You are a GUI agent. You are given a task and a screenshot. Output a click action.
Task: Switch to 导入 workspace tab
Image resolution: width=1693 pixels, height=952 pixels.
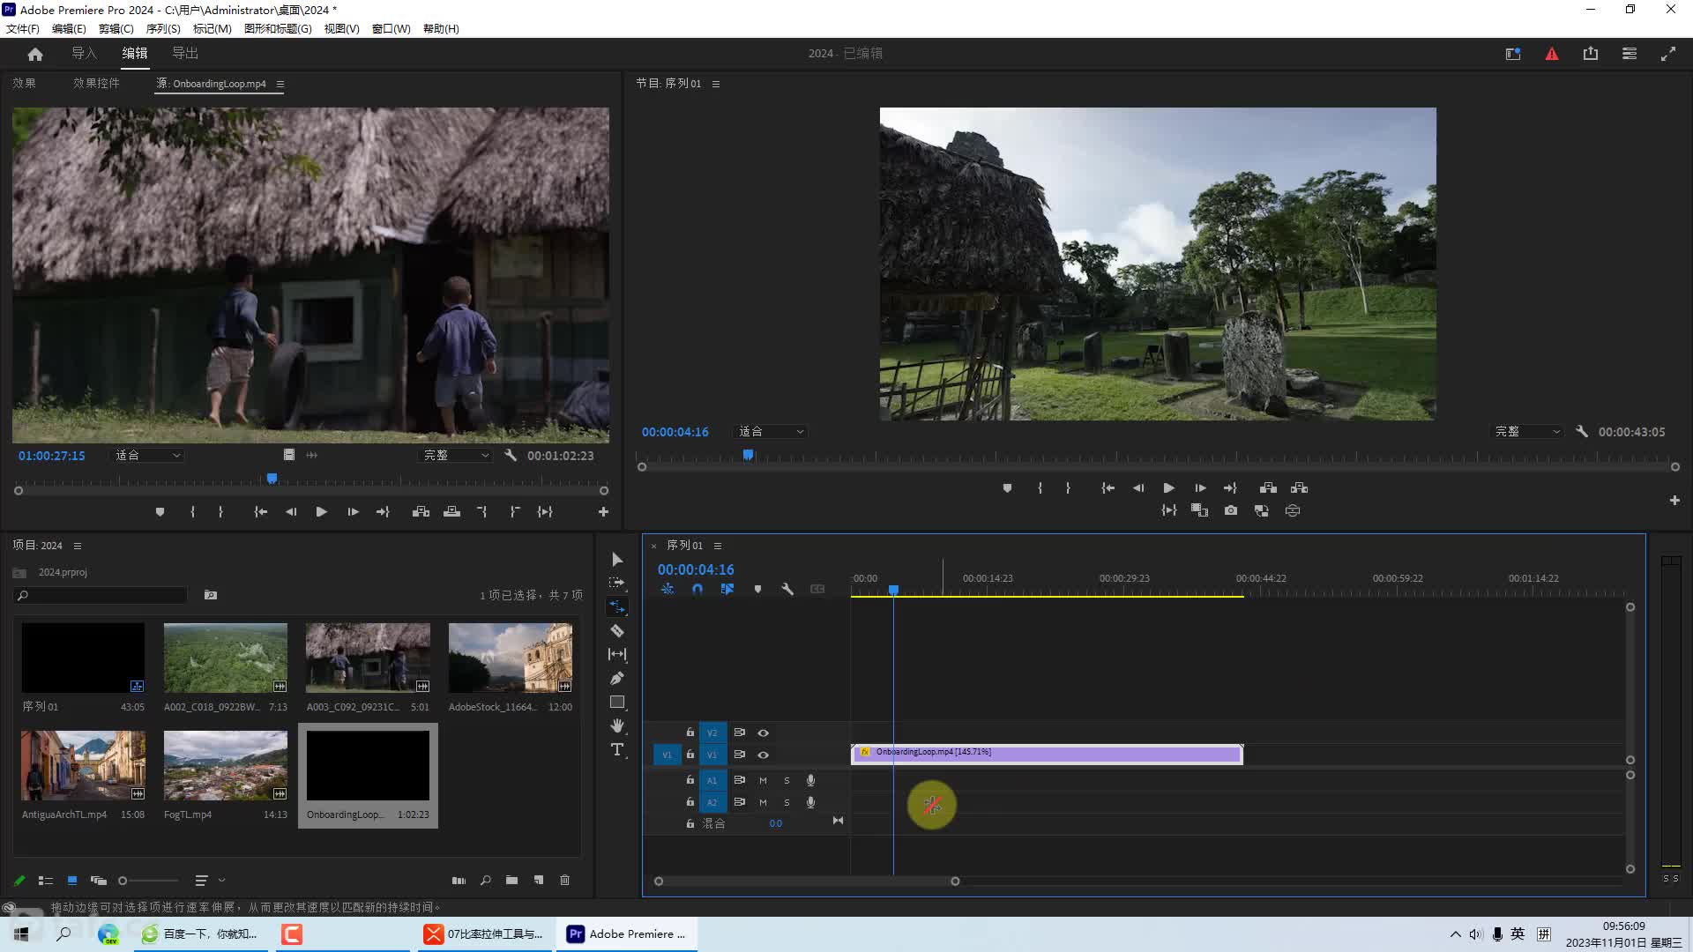[84, 53]
